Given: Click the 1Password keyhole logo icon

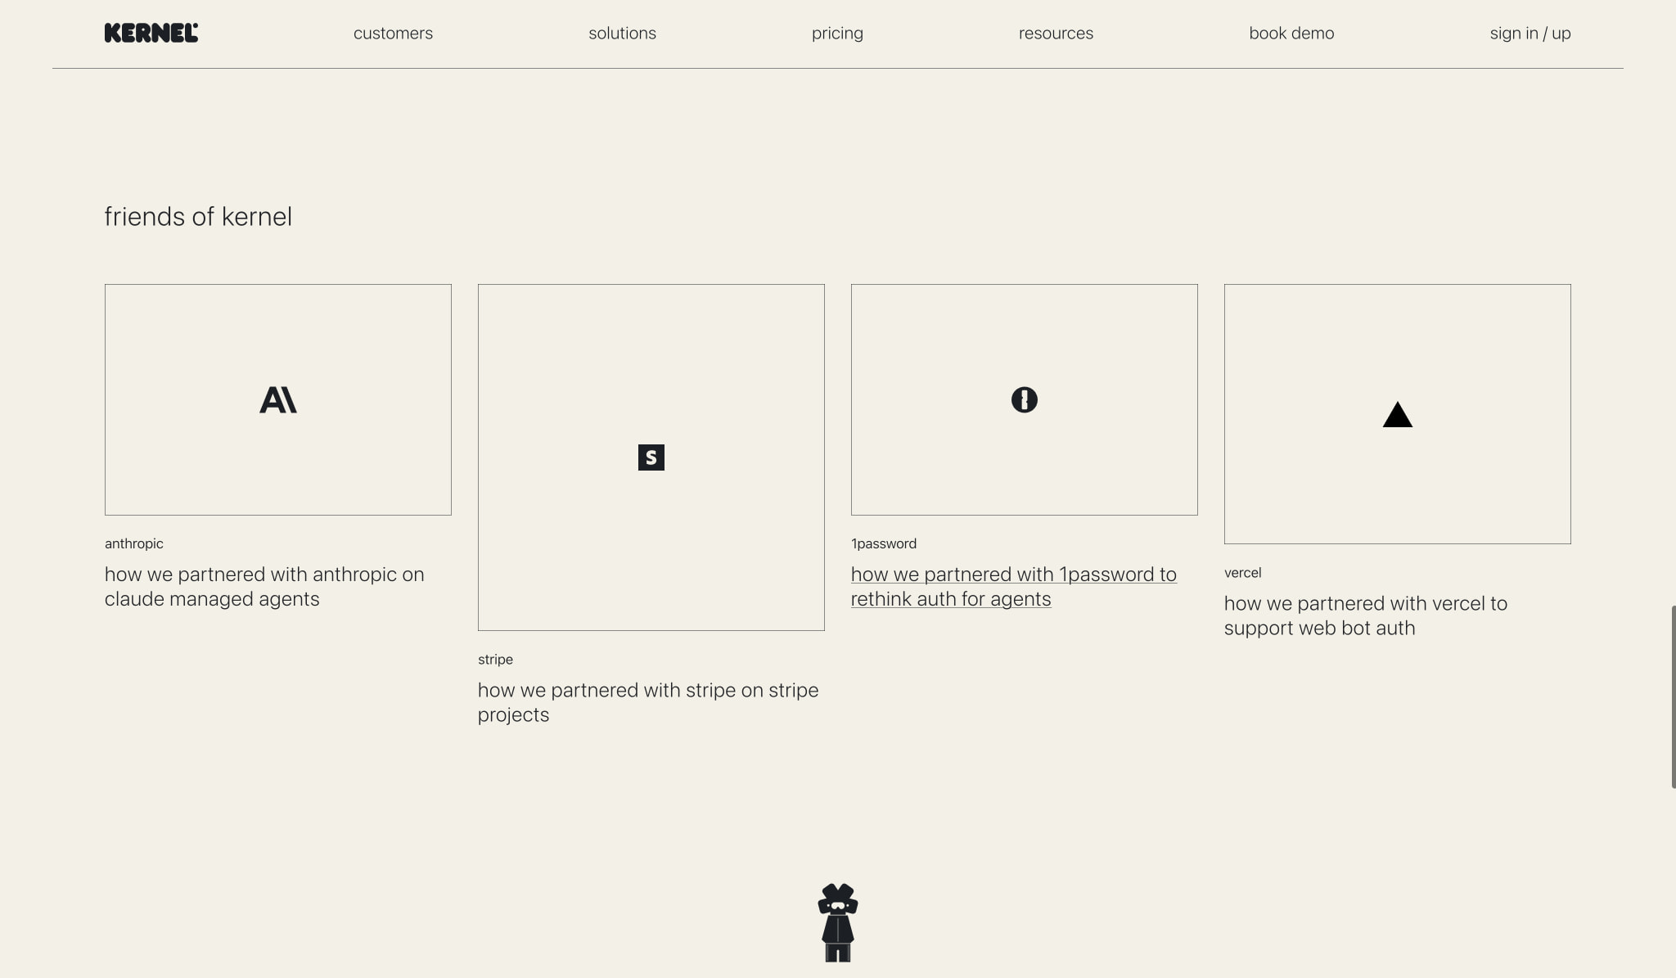Looking at the screenshot, I should 1025,400.
